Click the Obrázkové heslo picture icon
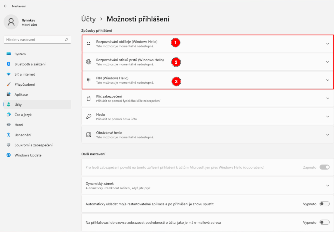This screenshot has width=334, height=232. pyautogui.click(x=88, y=135)
